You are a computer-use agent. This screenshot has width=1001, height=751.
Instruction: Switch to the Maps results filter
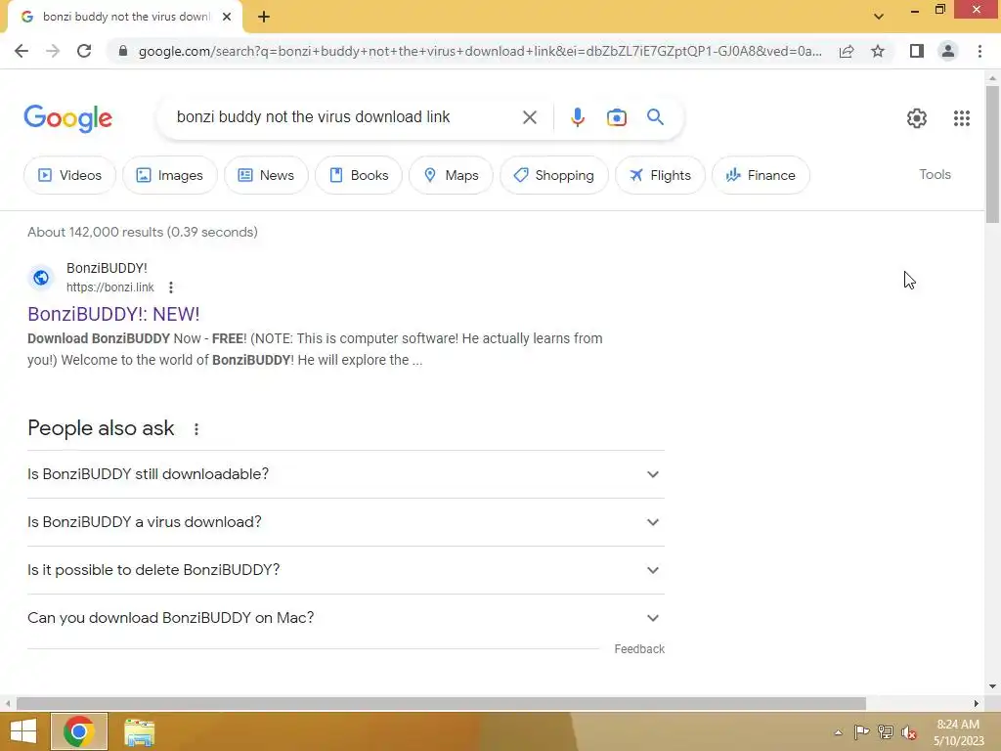click(x=451, y=175)
